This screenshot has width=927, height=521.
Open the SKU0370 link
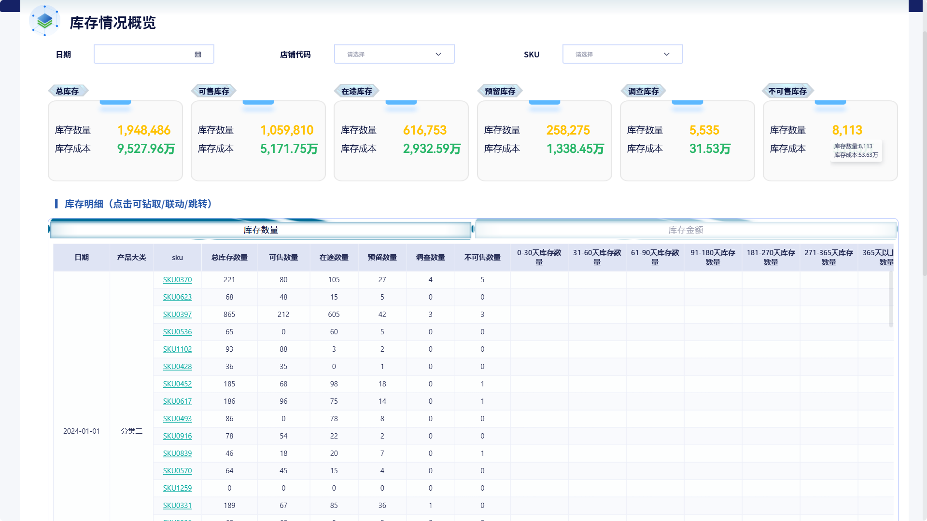point(177,280)
